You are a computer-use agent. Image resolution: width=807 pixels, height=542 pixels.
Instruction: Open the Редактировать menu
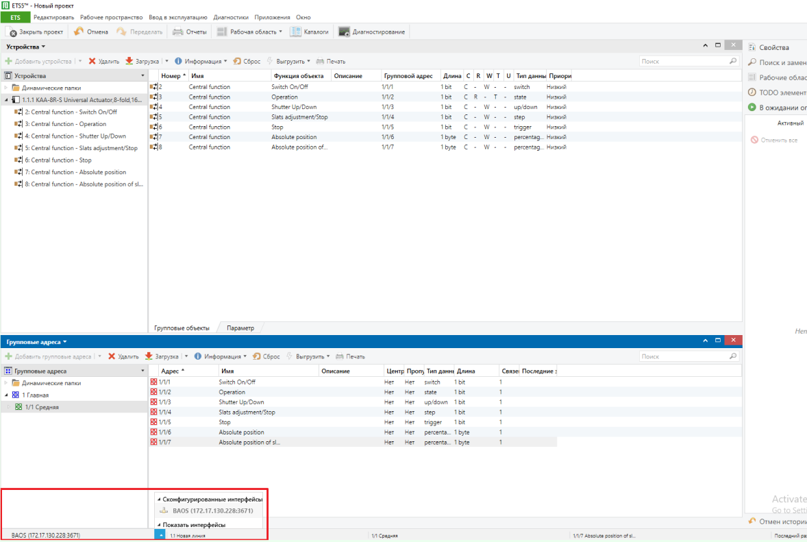click(x=53, y=18)
